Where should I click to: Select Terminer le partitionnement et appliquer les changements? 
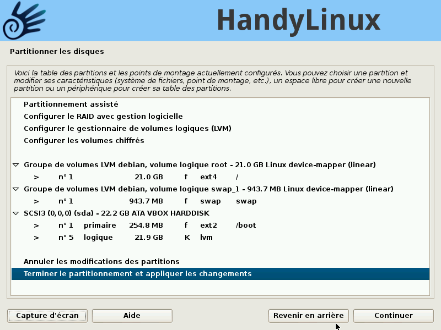pos(220,273)
